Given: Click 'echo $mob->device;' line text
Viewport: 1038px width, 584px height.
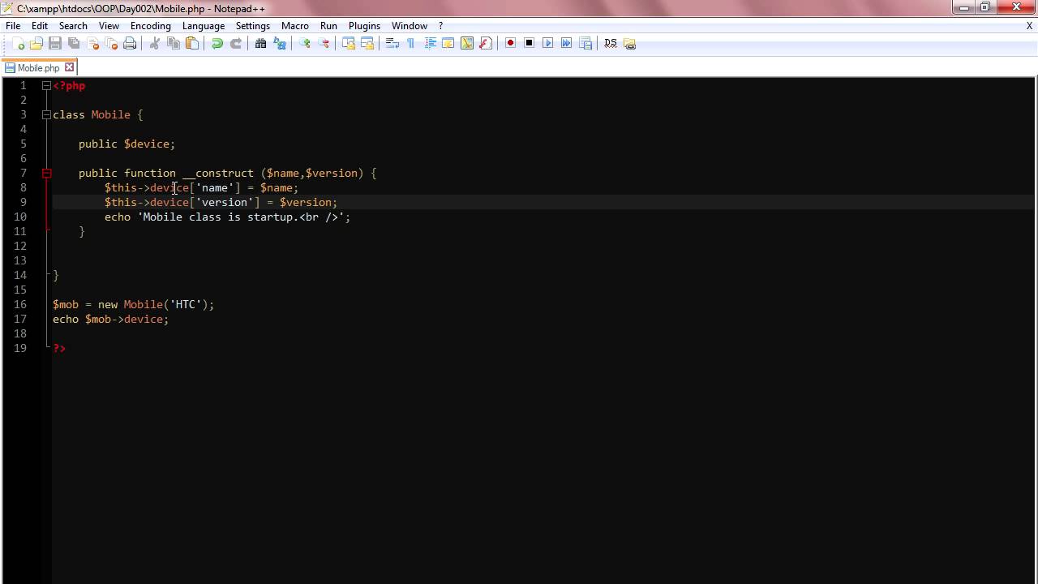Looking at the screenshot, I should pyautogui.click(x=111, y=320).
